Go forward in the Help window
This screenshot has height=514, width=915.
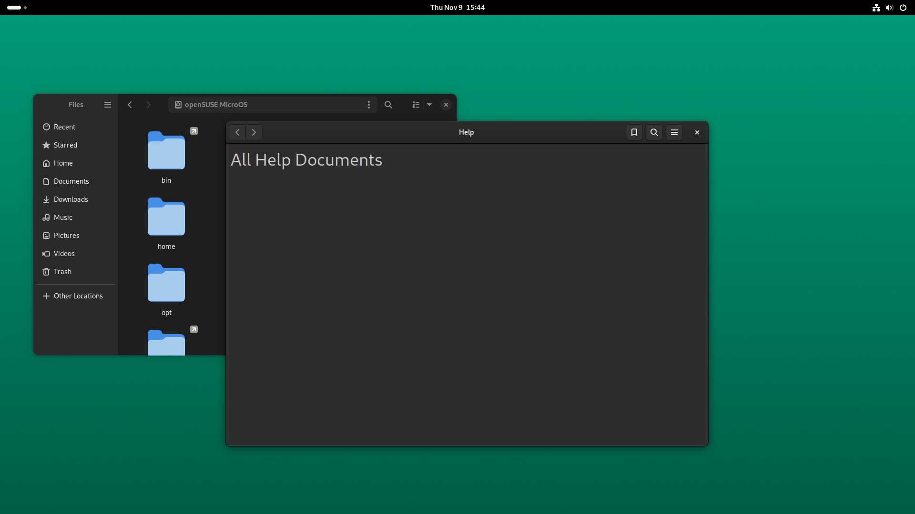(x=254, y=132)
